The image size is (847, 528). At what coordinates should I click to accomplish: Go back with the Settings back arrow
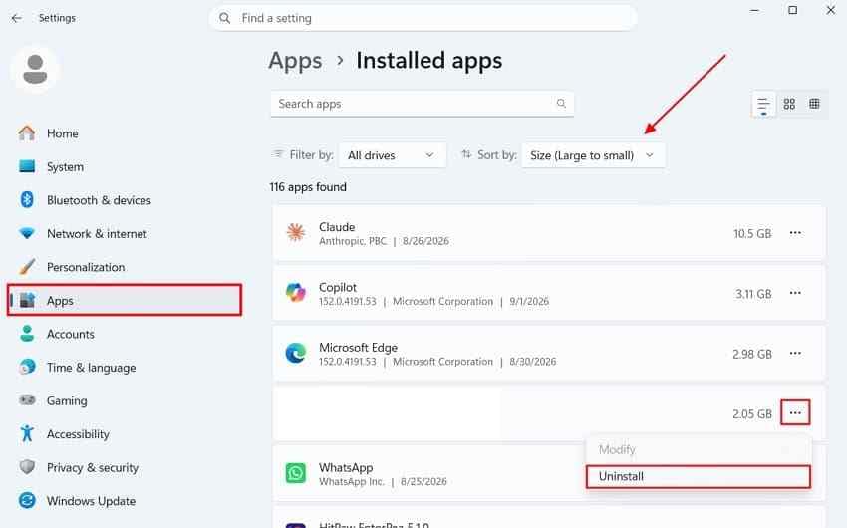17,18
